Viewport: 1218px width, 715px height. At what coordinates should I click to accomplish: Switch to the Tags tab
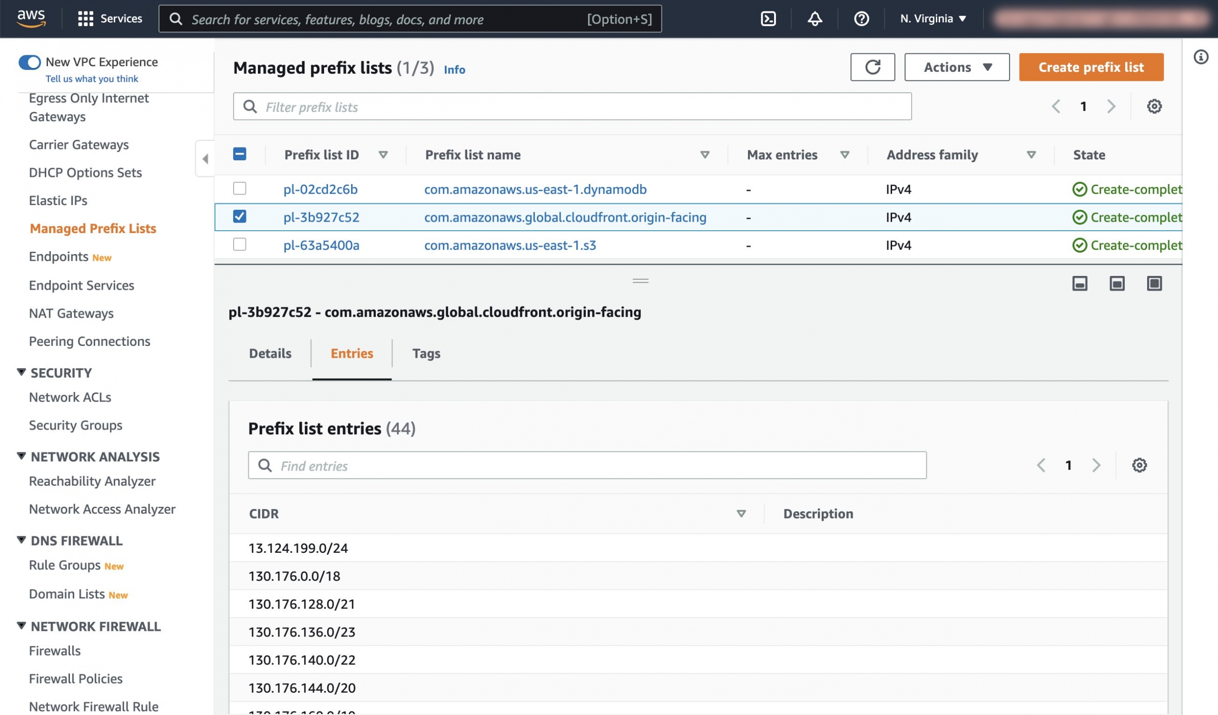pos(426,353)
